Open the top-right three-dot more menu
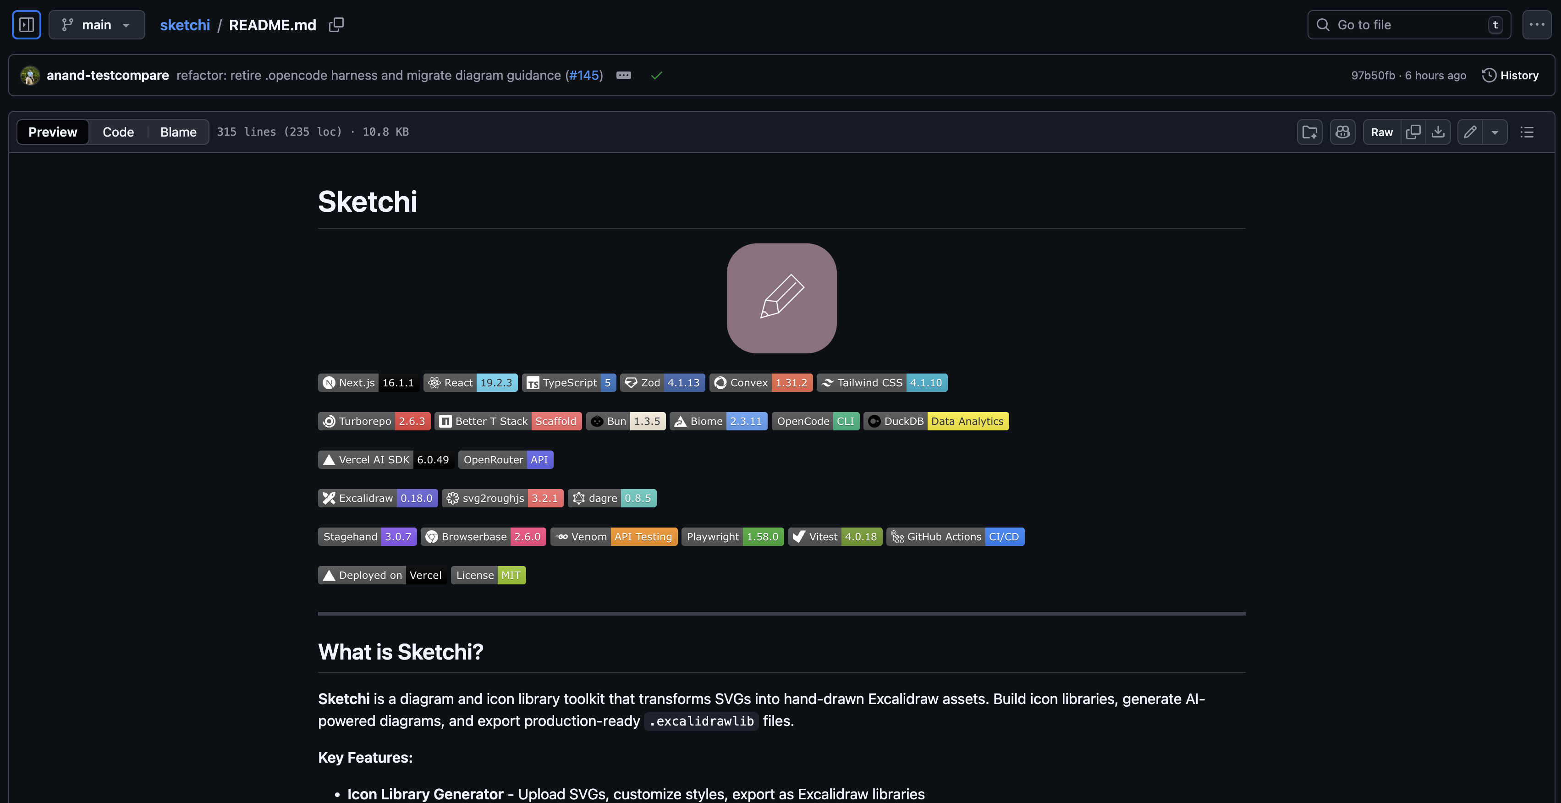1561x803 pixels. click(x=1537, y=25)
